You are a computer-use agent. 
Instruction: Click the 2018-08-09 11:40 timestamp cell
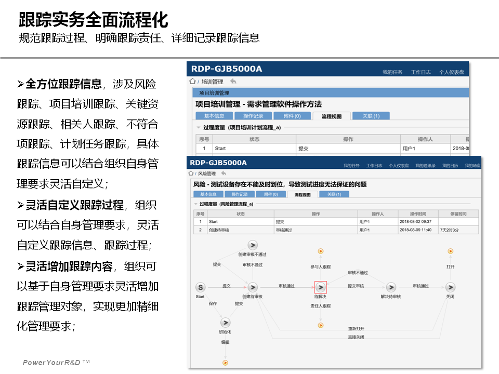point(418,230)
